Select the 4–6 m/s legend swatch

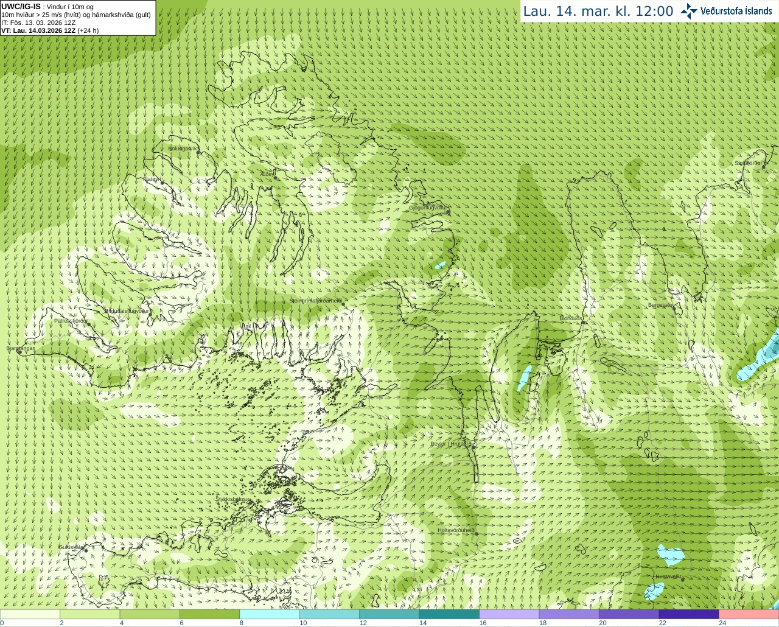click(x=150, y=614)
